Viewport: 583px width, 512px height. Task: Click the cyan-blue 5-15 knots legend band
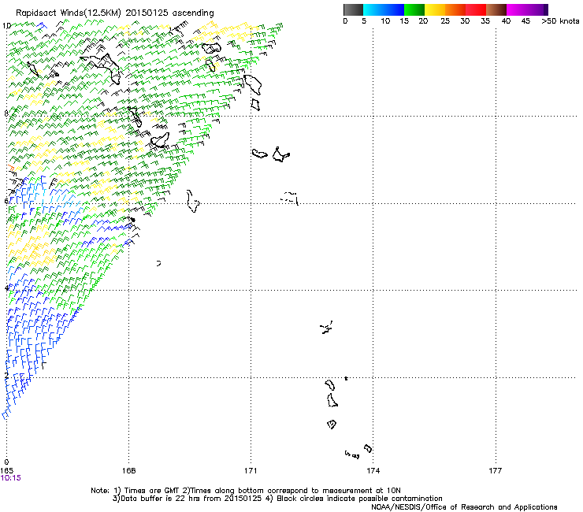(x=384, y=9)
